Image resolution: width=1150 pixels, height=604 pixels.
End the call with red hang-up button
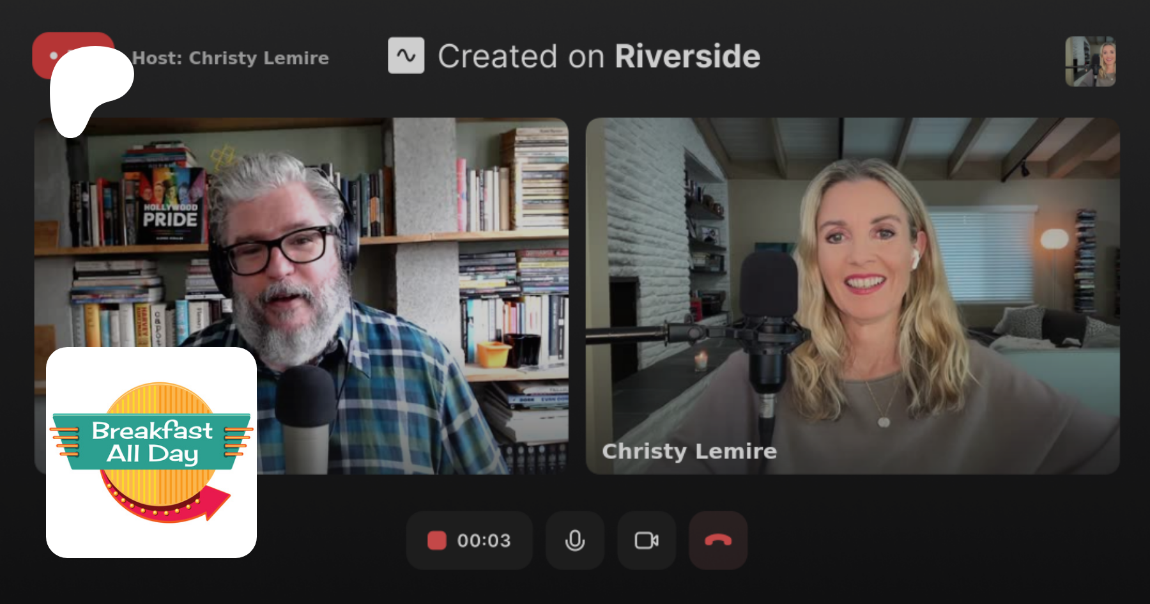pos(718,541)
